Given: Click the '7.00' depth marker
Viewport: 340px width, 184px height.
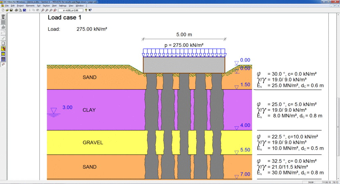Looking at the screenshot, I should 245,174.
